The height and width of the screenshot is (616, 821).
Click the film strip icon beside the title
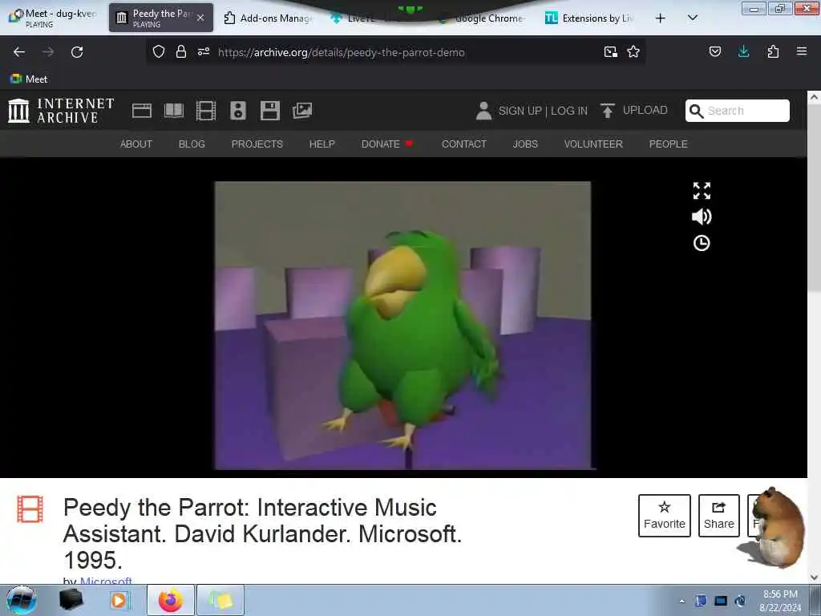pos(30,509)
